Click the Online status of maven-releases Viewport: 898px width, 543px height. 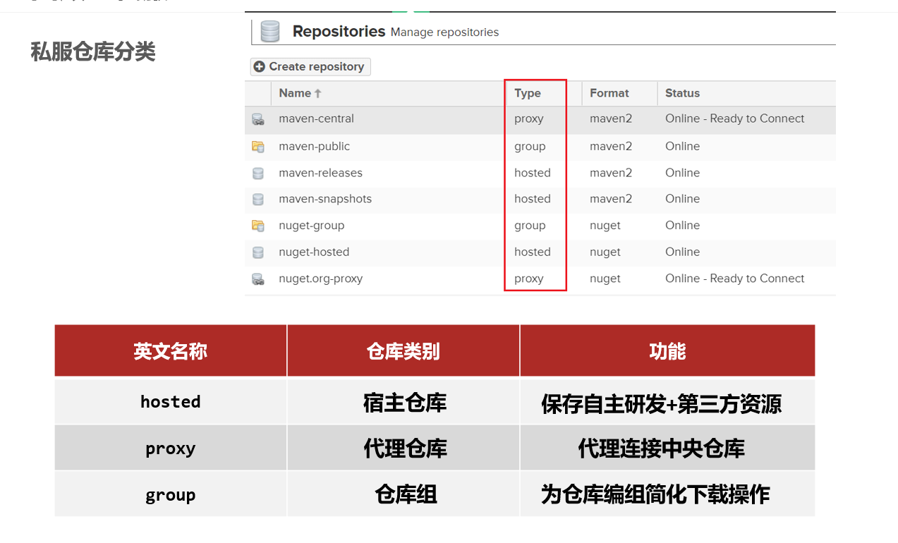tap(682, 173)
